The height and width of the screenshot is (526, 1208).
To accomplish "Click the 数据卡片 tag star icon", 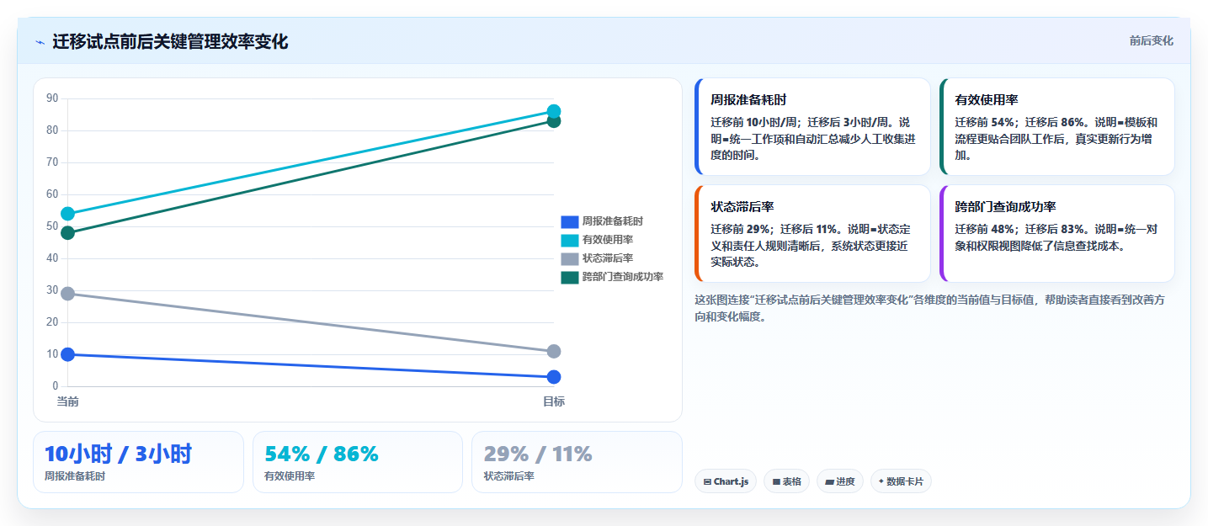I will pyautogui.click(x=881, y=481).
